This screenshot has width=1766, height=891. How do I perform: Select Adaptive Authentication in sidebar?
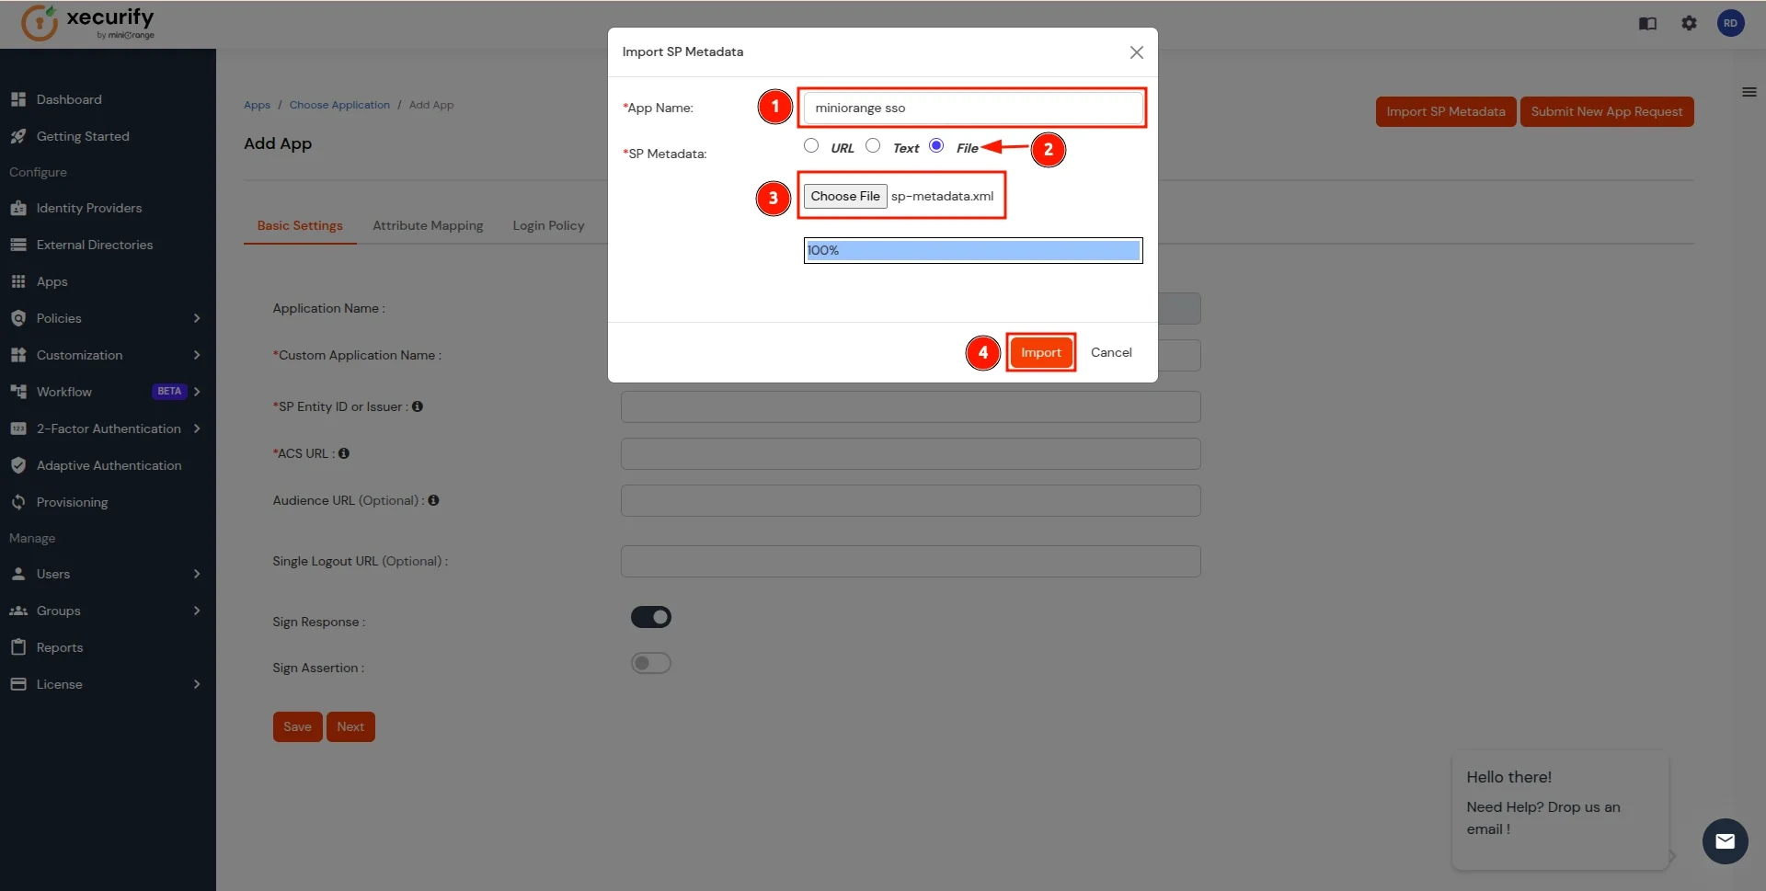pos(109,465)
